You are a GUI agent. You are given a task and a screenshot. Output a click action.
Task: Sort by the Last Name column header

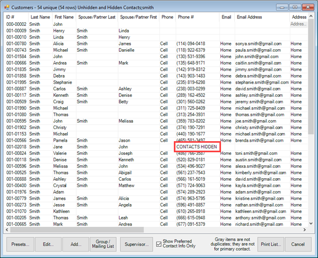tap(40, 17)
